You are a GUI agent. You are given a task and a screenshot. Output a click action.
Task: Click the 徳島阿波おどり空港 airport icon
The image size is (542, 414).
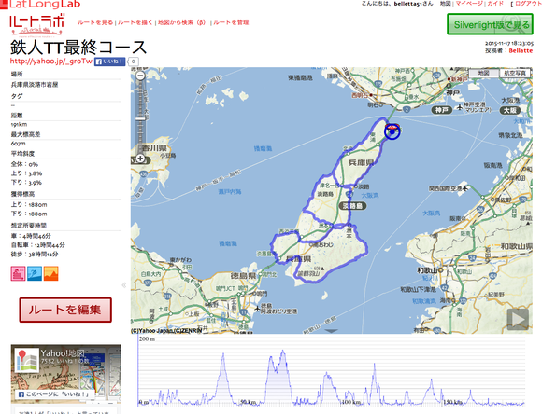[257, 309]
